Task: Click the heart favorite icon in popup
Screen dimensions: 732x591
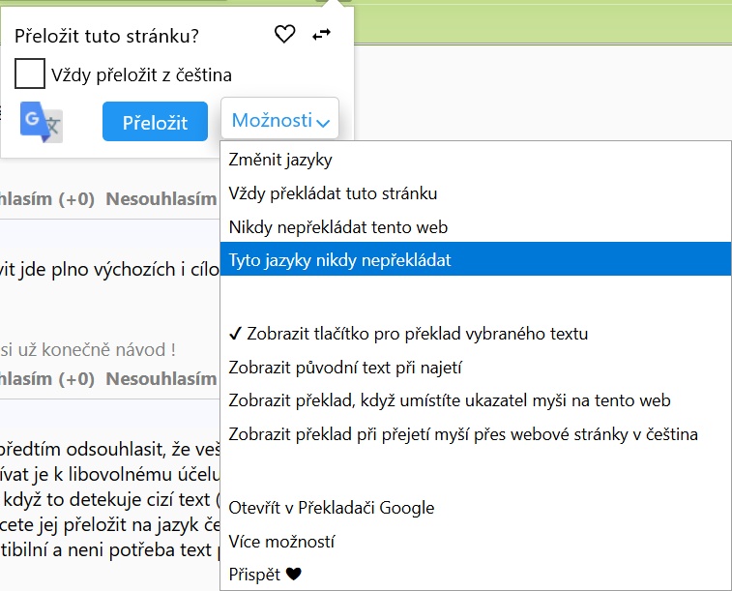Action: tap(284, 35)
